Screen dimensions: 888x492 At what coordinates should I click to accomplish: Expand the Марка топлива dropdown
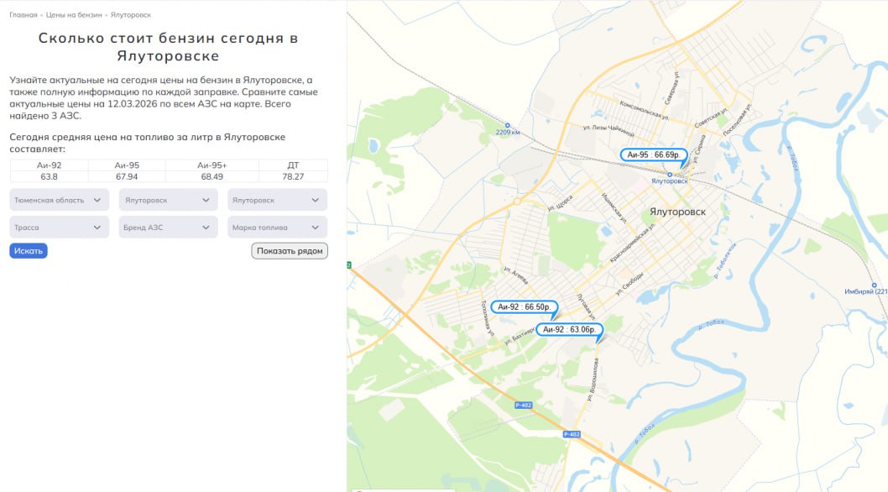click(x=277, y=228)
